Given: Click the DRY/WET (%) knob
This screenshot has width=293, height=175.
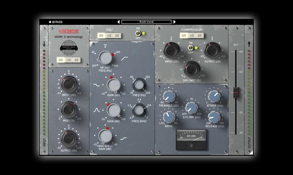Looking at the screenshot, I should pos(192,69).
